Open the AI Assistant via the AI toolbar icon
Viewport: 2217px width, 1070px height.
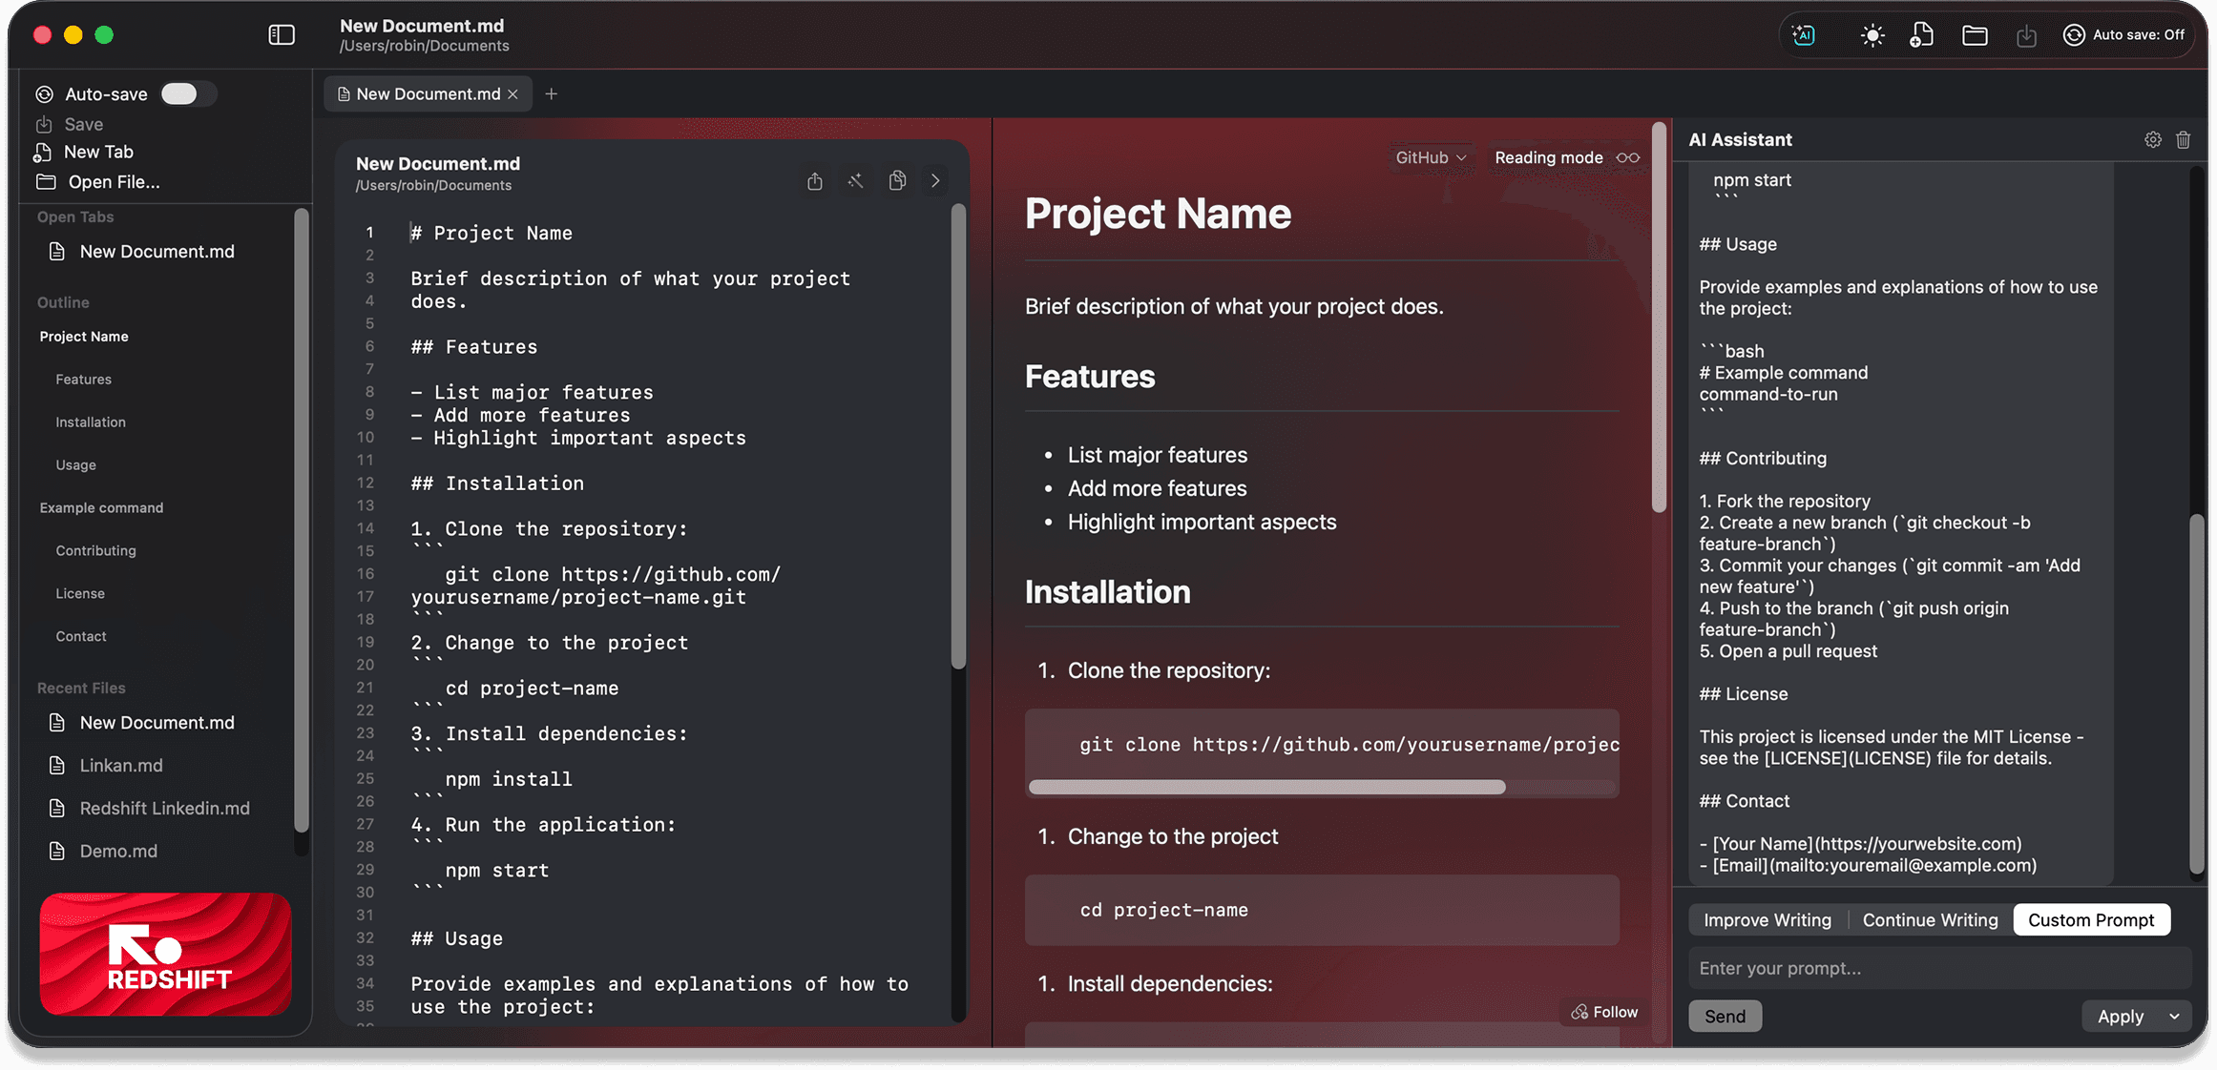pyautogui.click(x=1805, y=35)
